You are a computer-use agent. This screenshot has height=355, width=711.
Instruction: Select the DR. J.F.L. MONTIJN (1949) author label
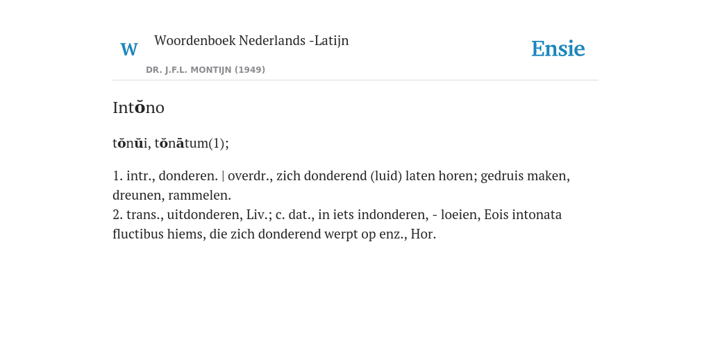(206, 70)
